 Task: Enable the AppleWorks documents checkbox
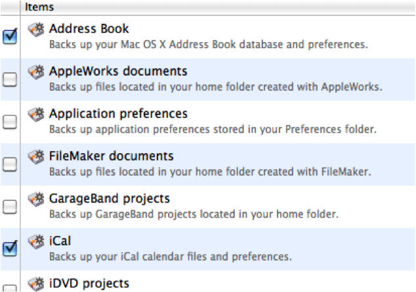(10, 79)
